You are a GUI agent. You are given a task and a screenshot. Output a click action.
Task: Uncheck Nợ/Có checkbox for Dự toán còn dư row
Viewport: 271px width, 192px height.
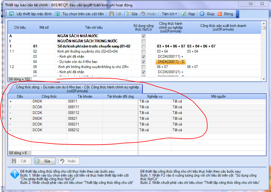click(x=143, y=62)
